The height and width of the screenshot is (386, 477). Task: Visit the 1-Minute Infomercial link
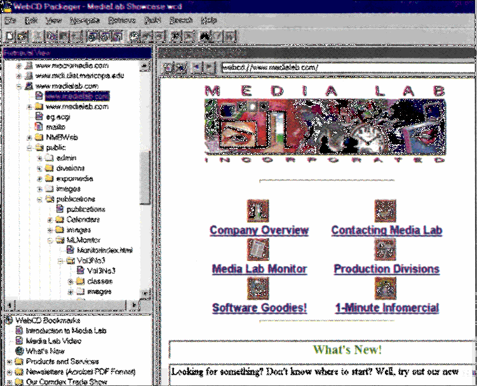click(x=387, y=308)
